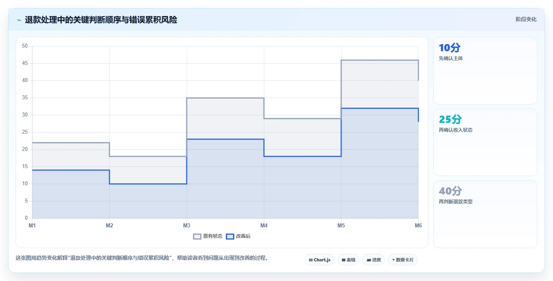
Task: Click the M6 x-axis label
Action: (418, 225)
